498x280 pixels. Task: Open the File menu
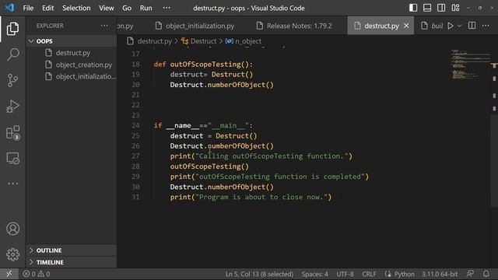28,8
